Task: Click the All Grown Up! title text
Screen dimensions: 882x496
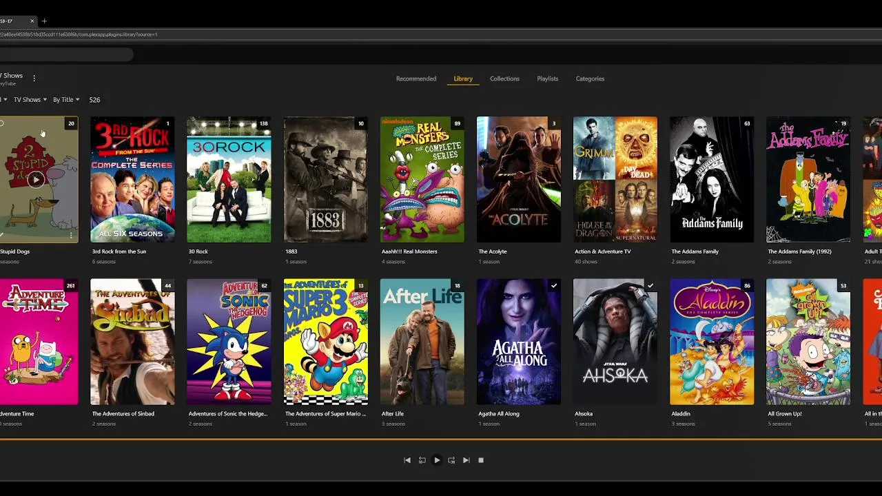Action: (785, 414)
